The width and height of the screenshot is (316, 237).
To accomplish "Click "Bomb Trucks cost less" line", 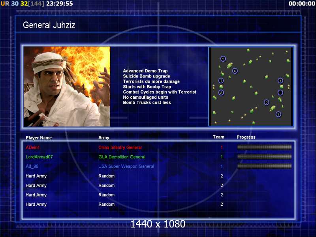I will click(147, 102).
